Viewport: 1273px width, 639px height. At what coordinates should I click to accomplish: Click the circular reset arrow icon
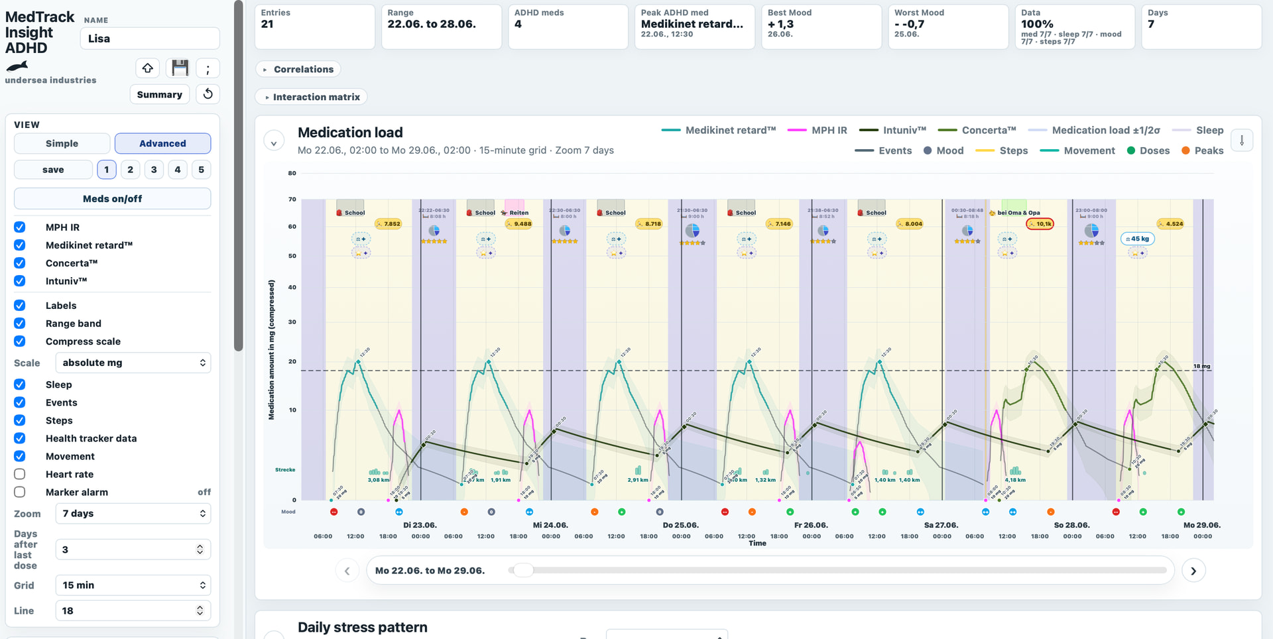[x=208, y=94]
